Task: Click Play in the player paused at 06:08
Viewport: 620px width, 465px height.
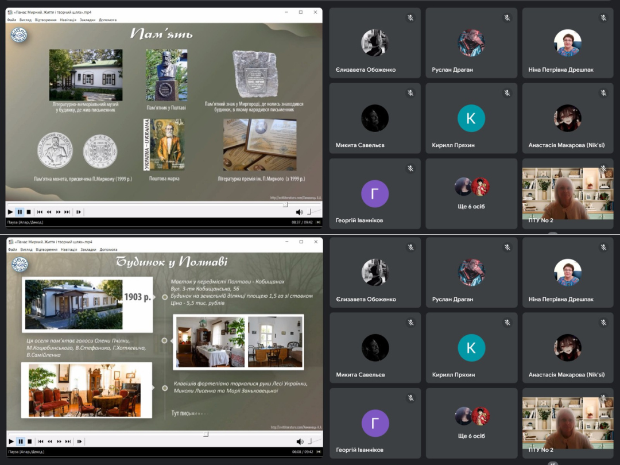Action: tap(11, 441)
